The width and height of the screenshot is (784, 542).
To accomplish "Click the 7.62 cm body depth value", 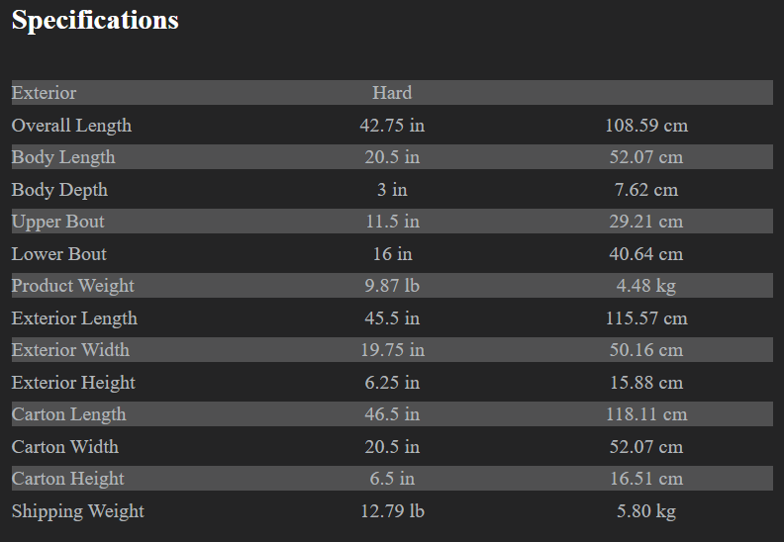I will click(x=646, y=190).
